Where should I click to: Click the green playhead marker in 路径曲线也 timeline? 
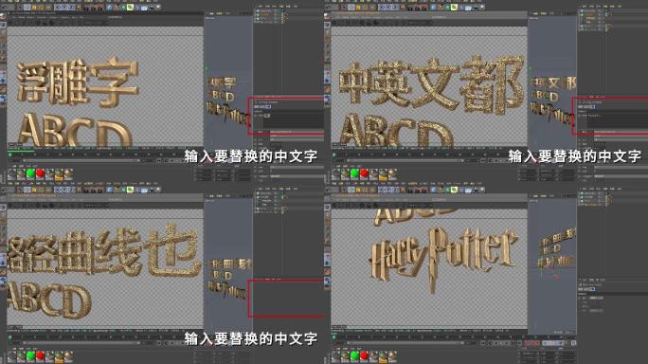tap(9, 337)
